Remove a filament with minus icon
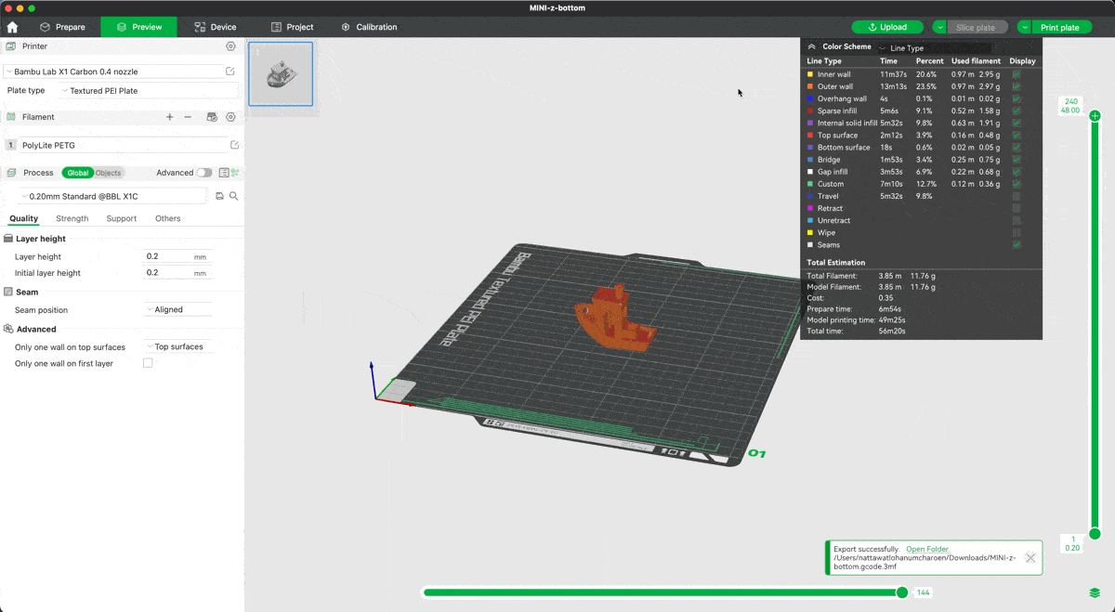 (x=188, y=117)
